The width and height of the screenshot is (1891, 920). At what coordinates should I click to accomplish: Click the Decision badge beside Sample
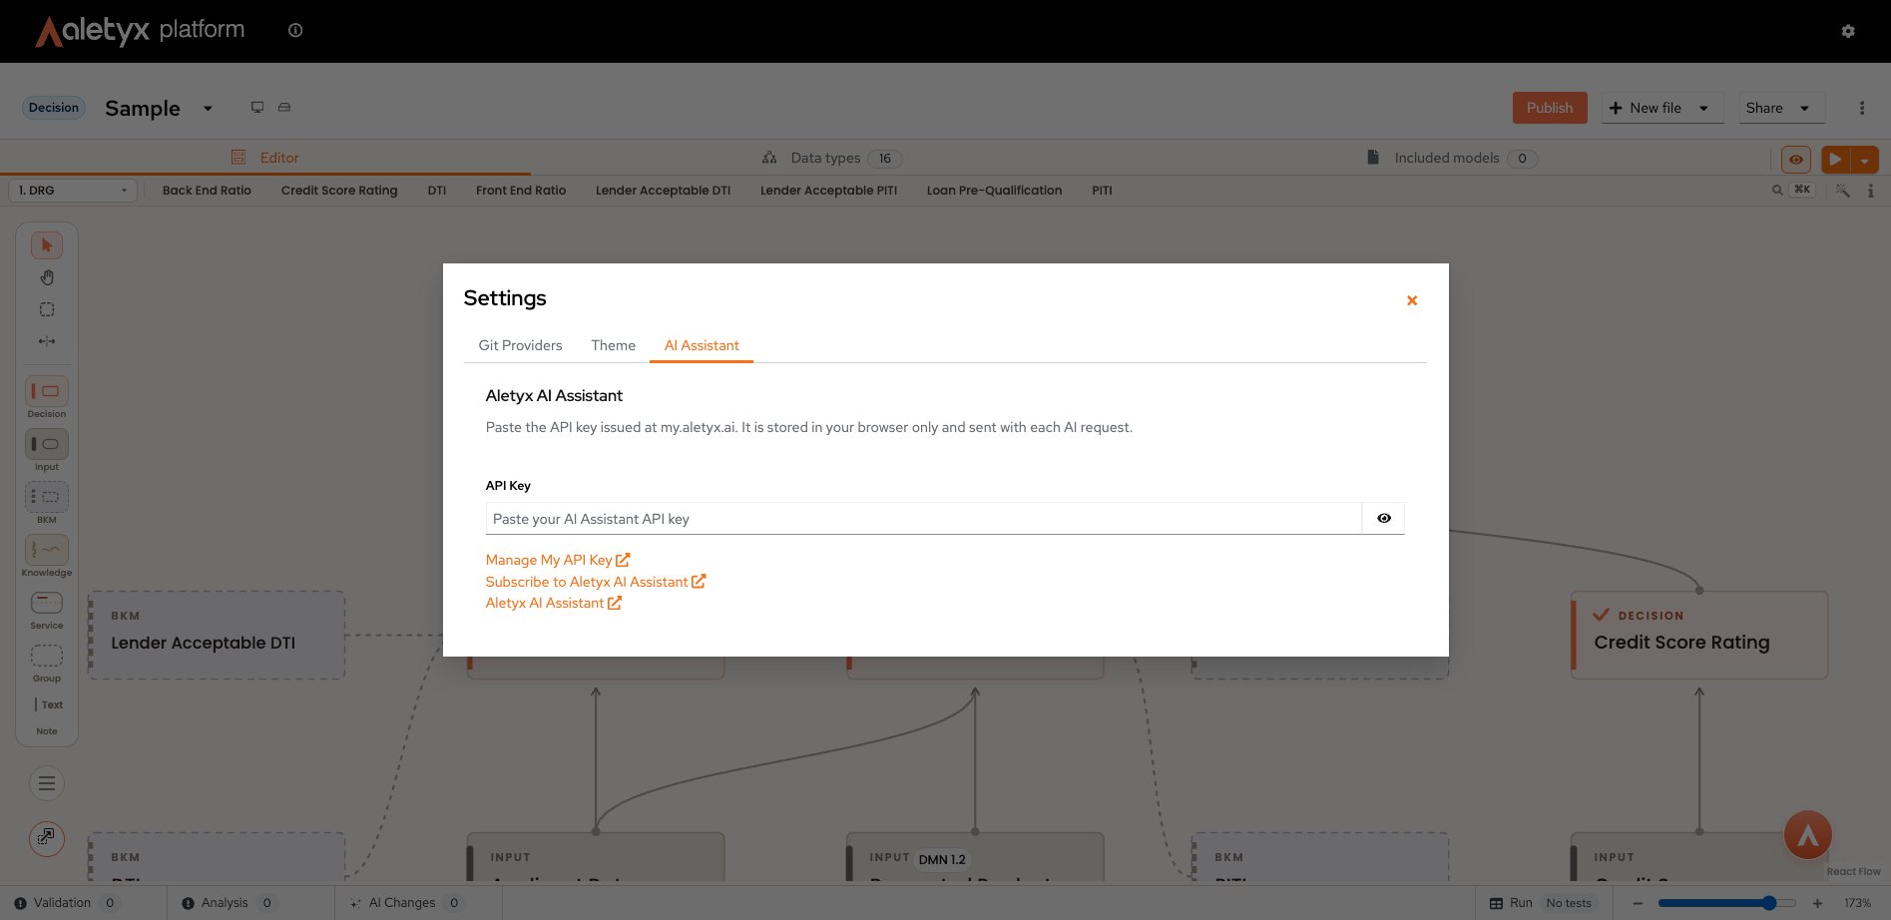pos(54,108)
